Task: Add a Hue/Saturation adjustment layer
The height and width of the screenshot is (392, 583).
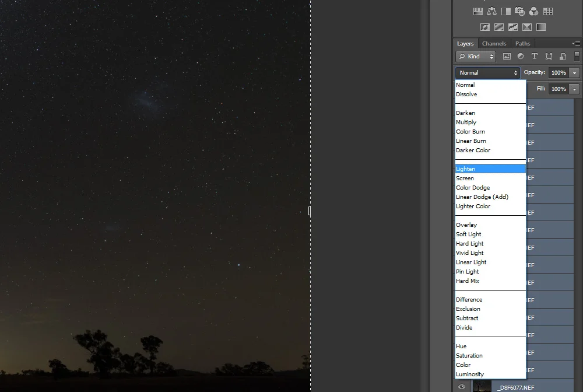Action: point(478,12)
